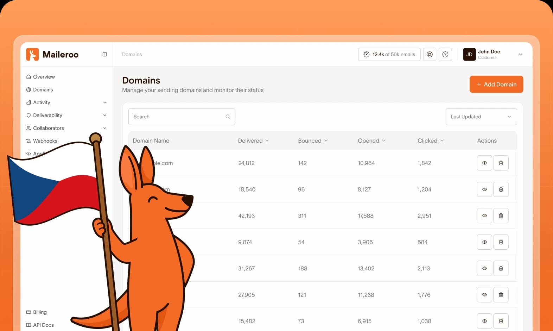Sort by the Delivered column
The height and width of the screenshot is (331, 553).
pyautogui.click(x=253, y=140)
